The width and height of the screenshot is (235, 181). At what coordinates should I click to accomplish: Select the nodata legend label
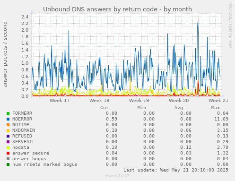(21, 147)
